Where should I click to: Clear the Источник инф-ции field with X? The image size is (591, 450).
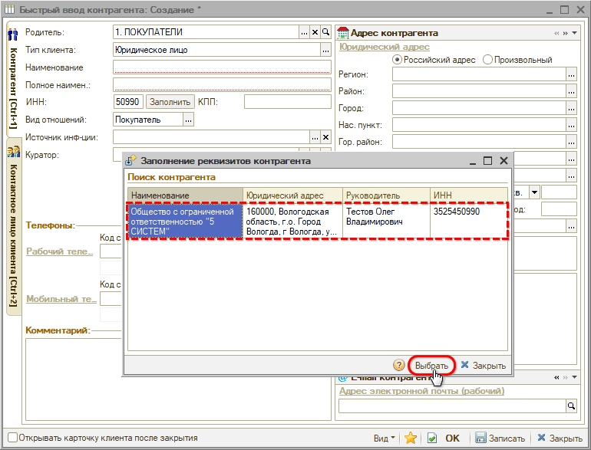[x=325, y=136]
